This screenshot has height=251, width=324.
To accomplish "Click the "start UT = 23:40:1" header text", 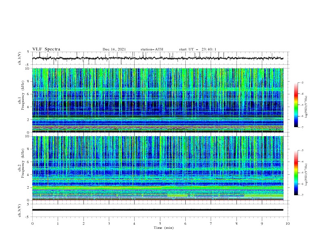I will click(x=198, y=49).
